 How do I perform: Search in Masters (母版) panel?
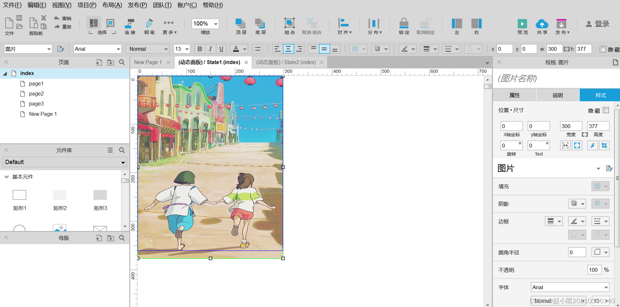coord(122,238)
